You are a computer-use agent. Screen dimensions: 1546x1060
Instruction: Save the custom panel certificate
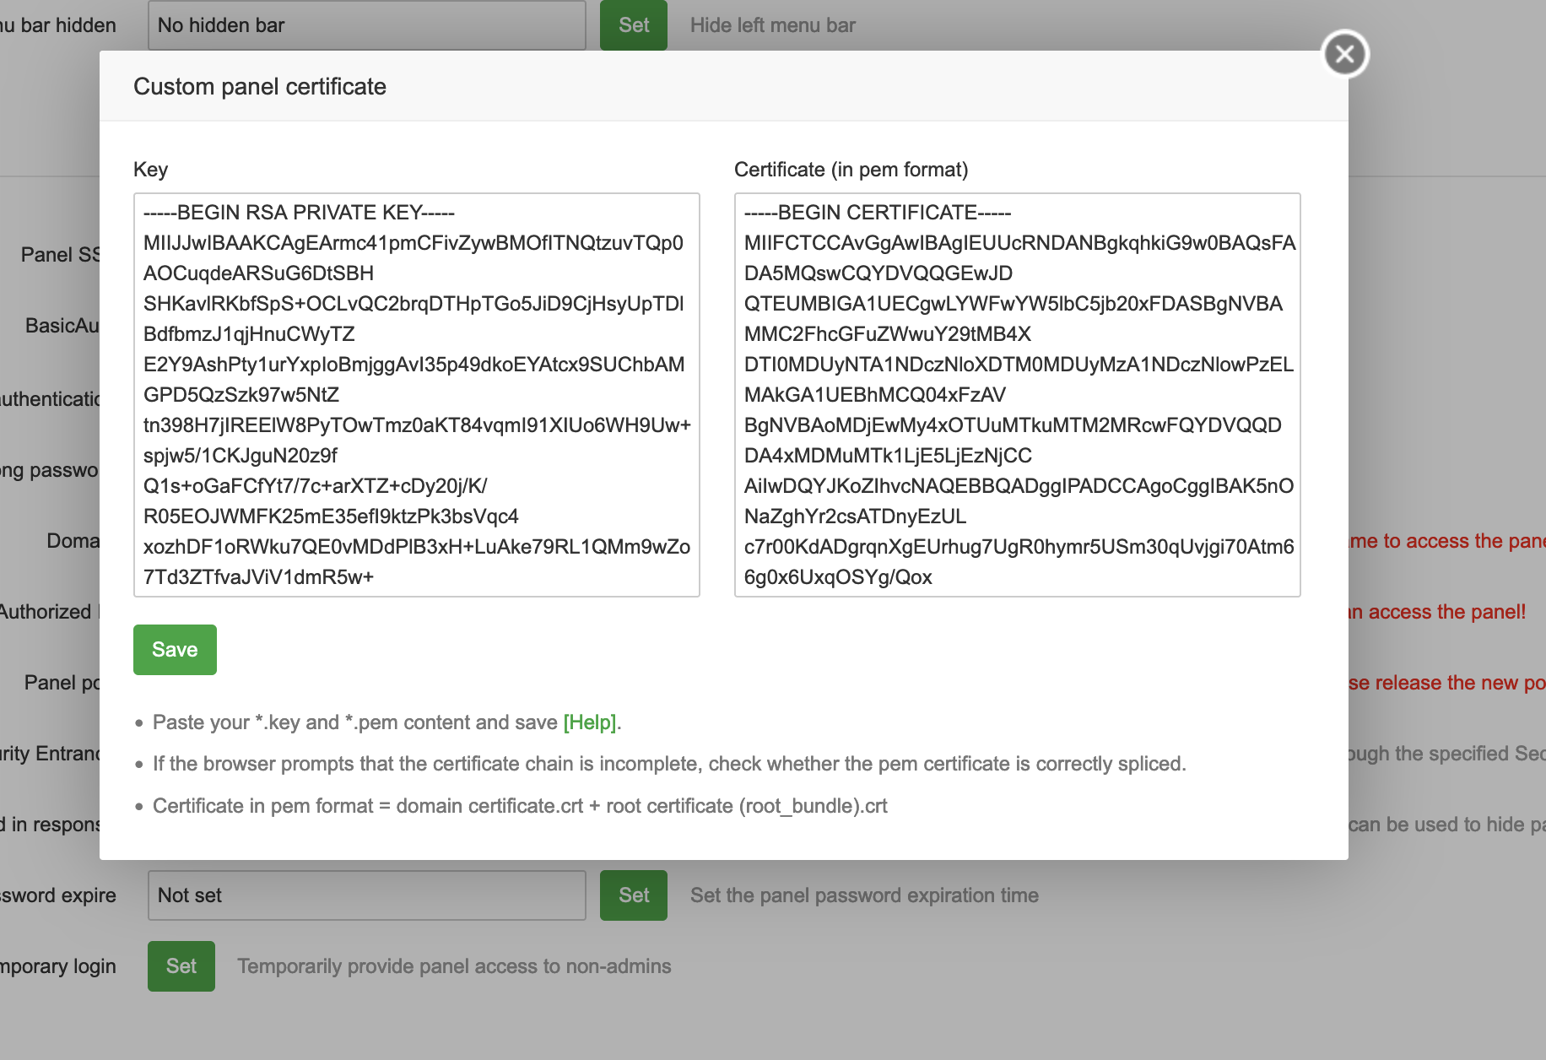coord(175,650)
